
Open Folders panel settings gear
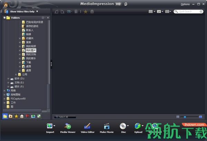point(43,18)
